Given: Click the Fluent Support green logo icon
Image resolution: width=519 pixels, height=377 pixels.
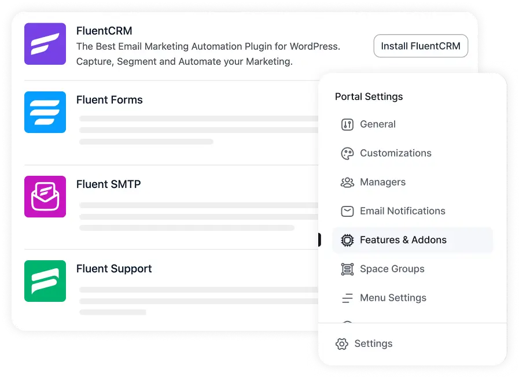Looking at the screenshot, I should coord(45,281).
